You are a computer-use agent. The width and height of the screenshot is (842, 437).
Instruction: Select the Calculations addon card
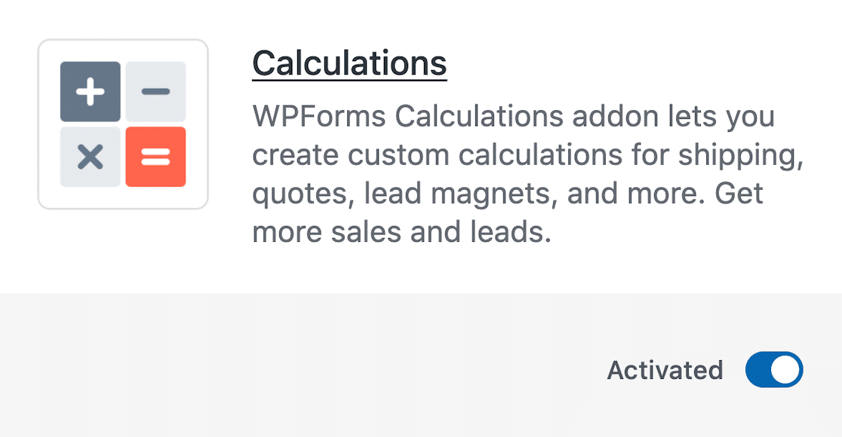coord(421,188)
